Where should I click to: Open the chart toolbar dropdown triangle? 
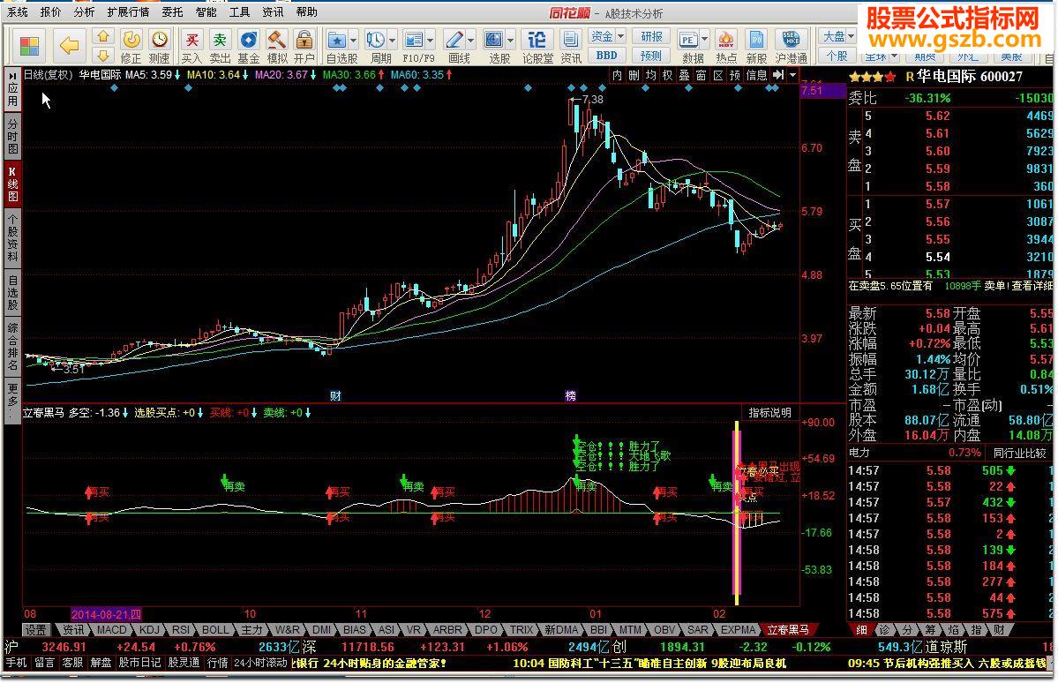(792, 75)
